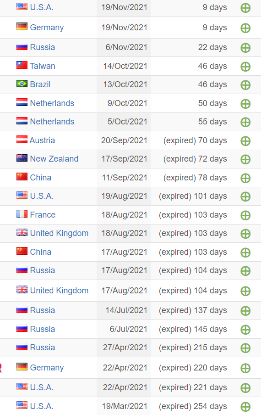
Task: Click the New Zealand flag image
Action: pos(22,158)
